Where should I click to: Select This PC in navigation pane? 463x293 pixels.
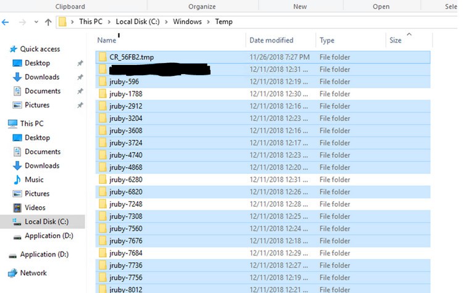coord(31,123)
